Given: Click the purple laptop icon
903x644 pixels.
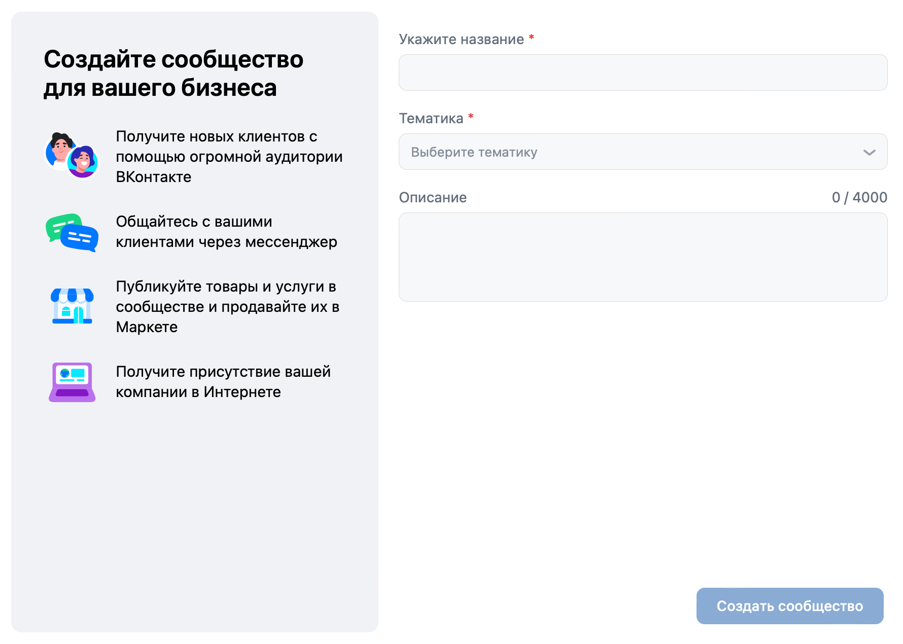Looking at the screenshot, I should point(72,382).
